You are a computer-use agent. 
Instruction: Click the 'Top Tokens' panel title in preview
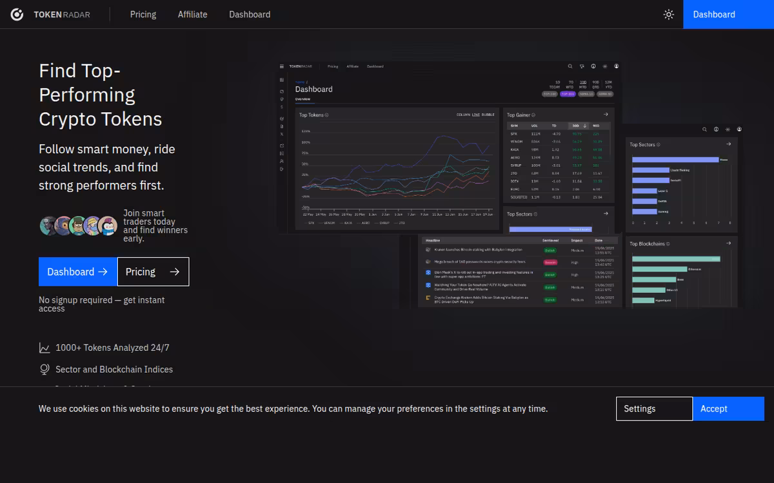click(311, 115)
